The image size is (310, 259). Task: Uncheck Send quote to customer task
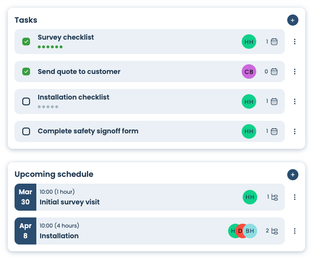coord(26,72)
